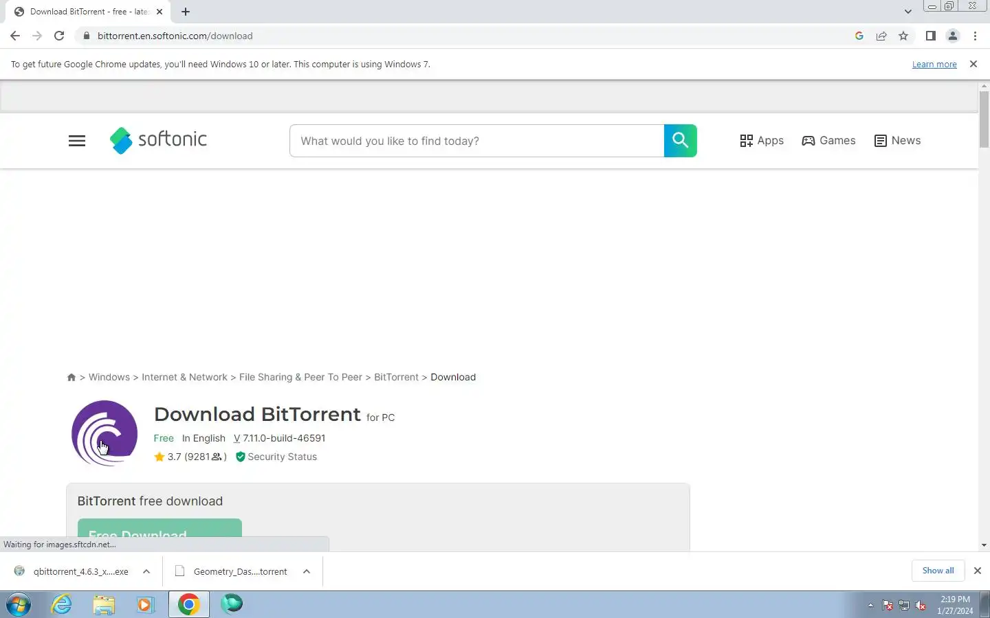990x618 pixels.
Task: Open the muted volume tray icon
Action: click(x=921, y=605)
